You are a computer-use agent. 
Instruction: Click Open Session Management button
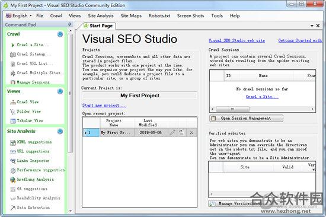246,118
